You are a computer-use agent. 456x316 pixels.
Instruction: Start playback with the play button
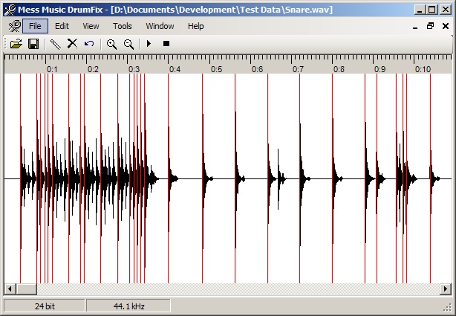click(149, 44)
